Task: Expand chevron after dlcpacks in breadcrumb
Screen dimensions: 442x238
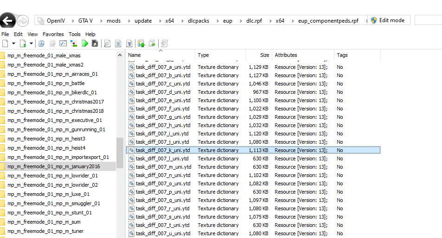Action: click(x=218, y=21)
